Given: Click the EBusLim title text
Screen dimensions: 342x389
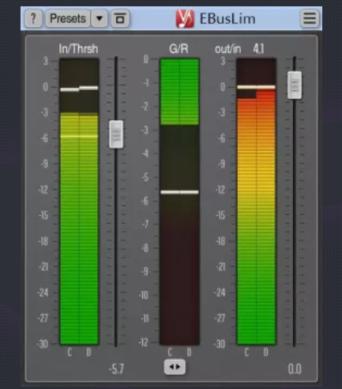Looking at the screenshot, I should [x=227, y=19].
